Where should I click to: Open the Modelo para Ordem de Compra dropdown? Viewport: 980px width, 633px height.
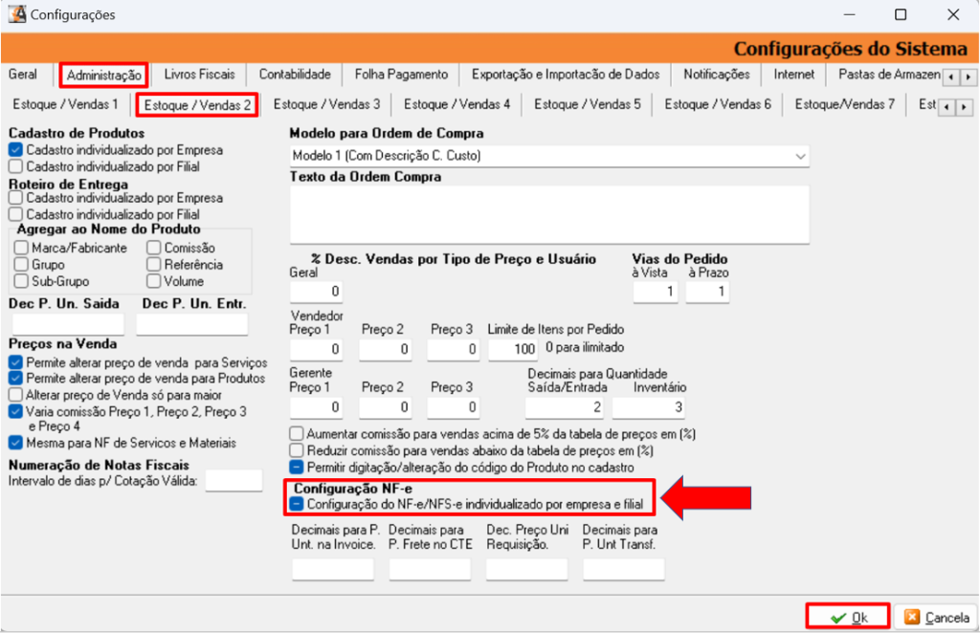[799, 155]
